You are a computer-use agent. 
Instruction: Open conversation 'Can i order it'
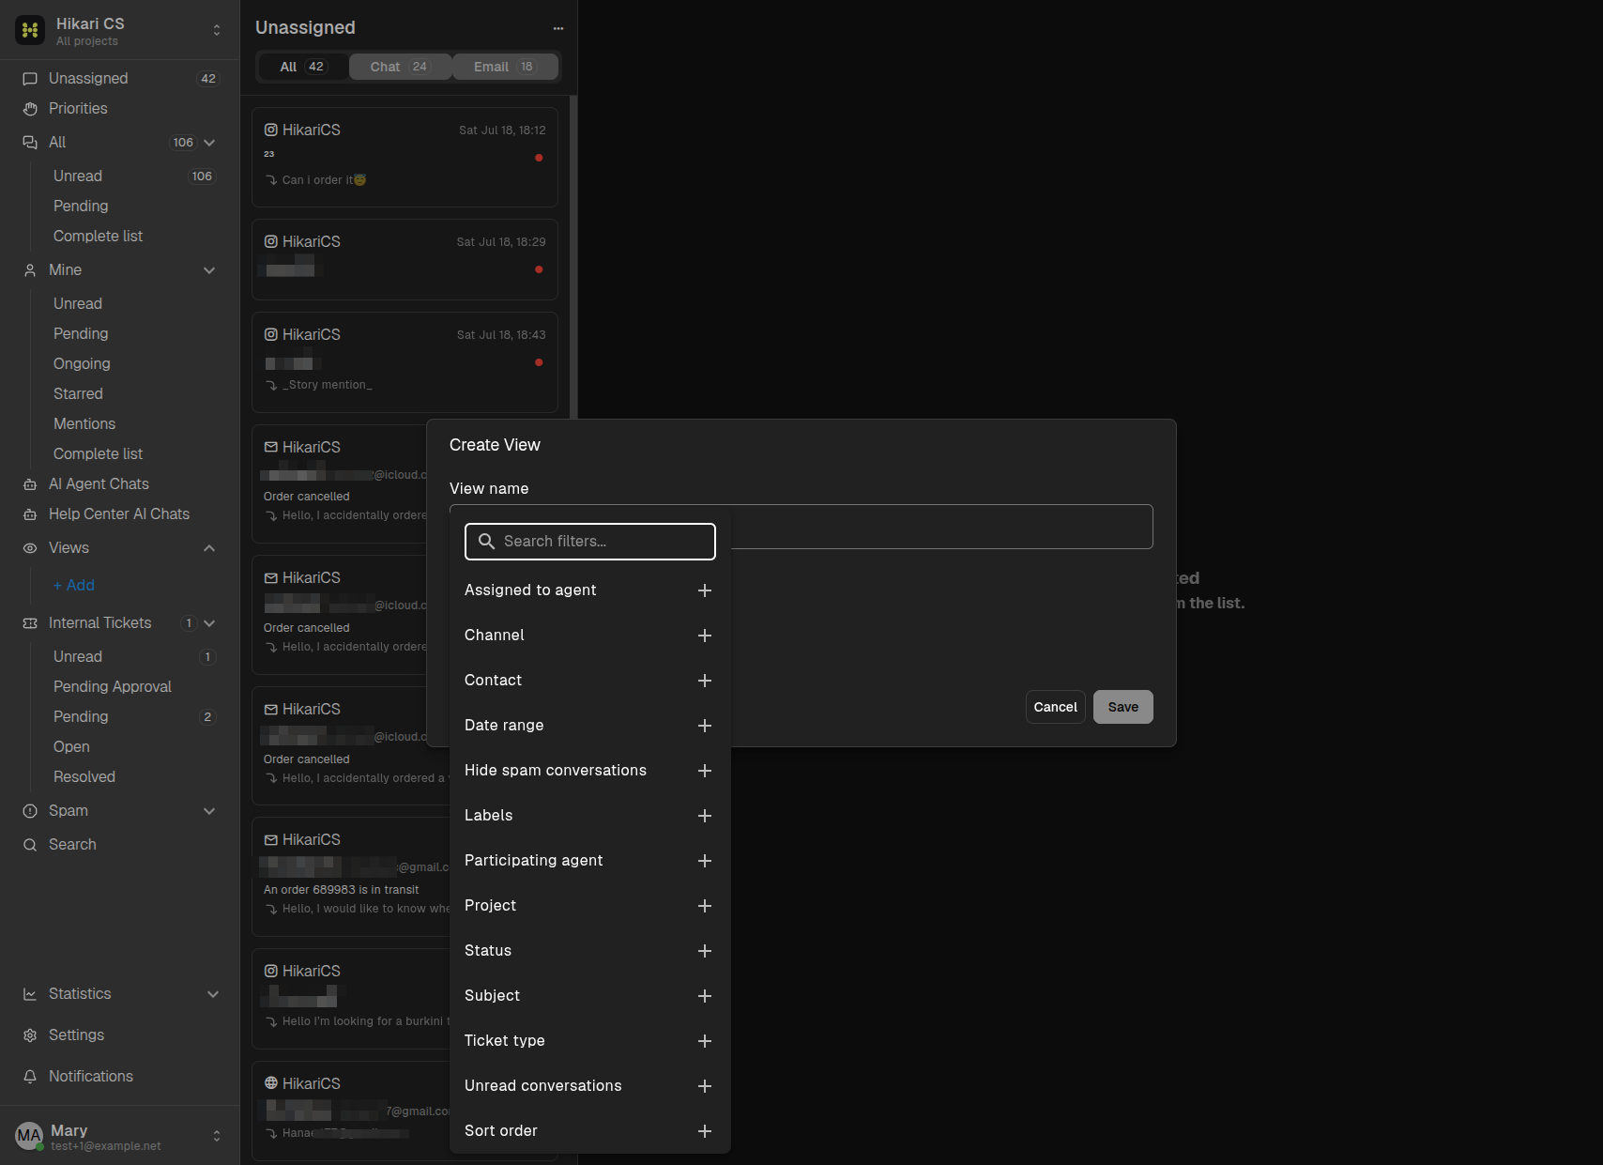tap(405, 158)
